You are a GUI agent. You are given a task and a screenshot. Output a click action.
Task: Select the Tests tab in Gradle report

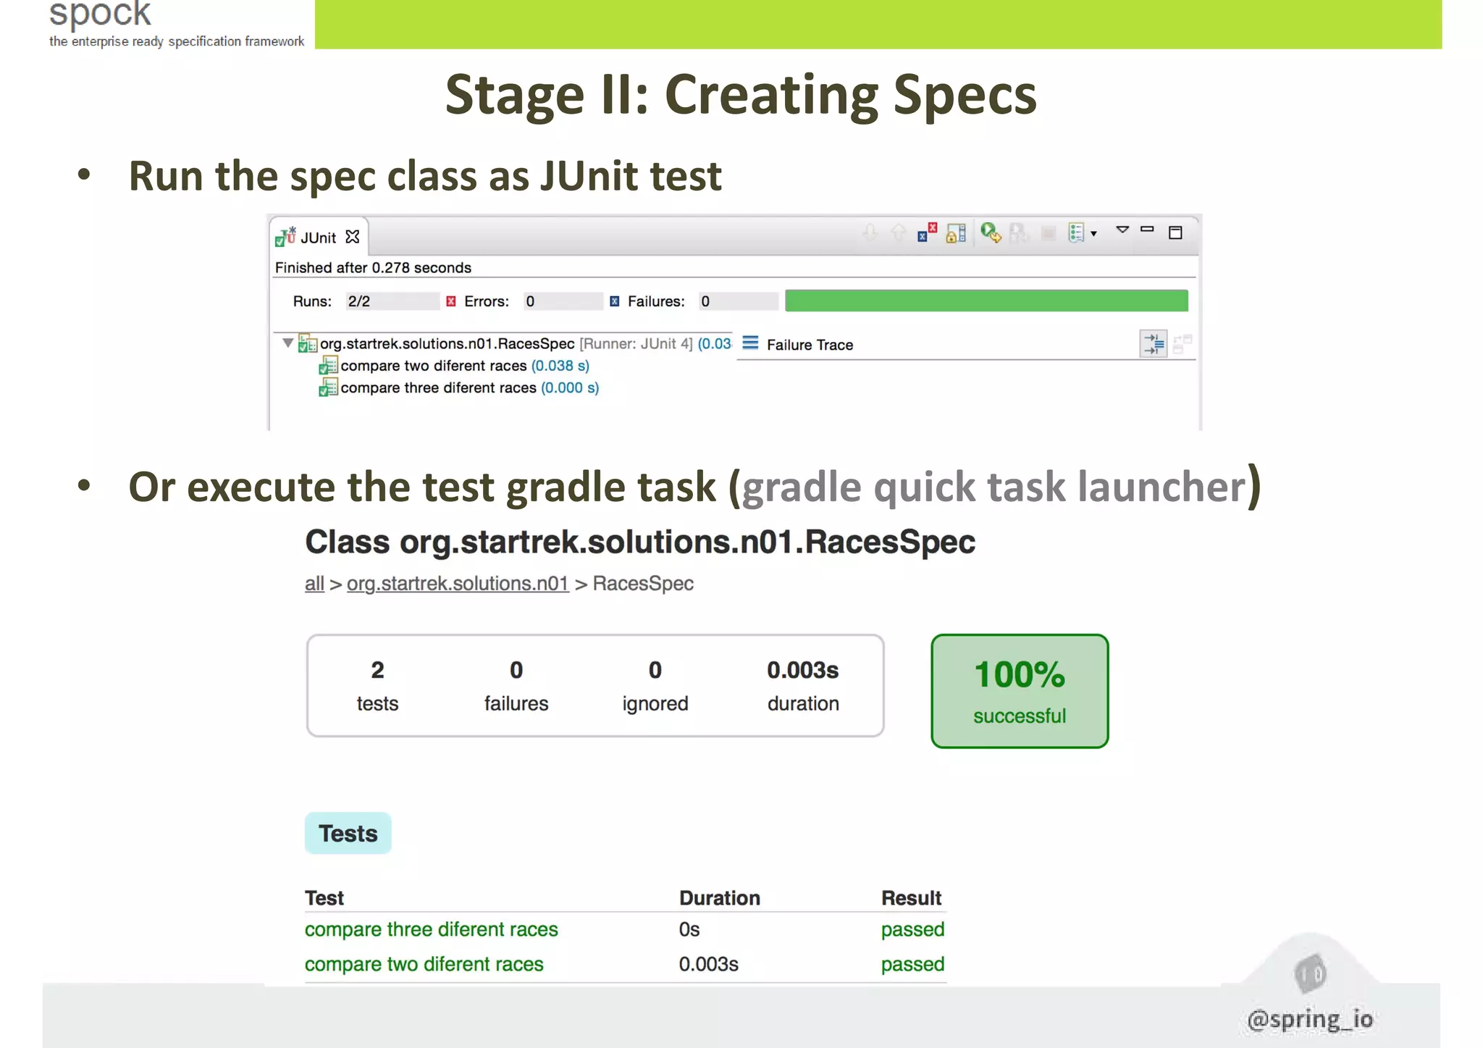pyautogui.click(x=348, y=834)
